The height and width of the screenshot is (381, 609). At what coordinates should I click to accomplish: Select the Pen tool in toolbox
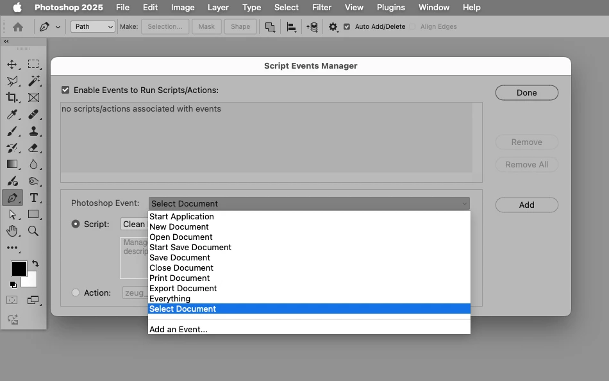tap(12, 198)
